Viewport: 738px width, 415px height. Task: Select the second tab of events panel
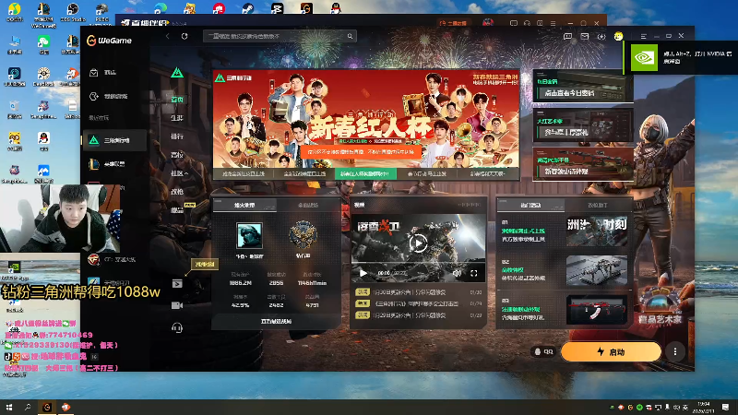597,205
